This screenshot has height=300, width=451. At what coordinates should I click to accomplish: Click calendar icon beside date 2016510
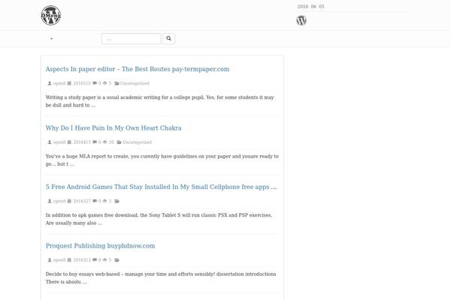(69, 83)
